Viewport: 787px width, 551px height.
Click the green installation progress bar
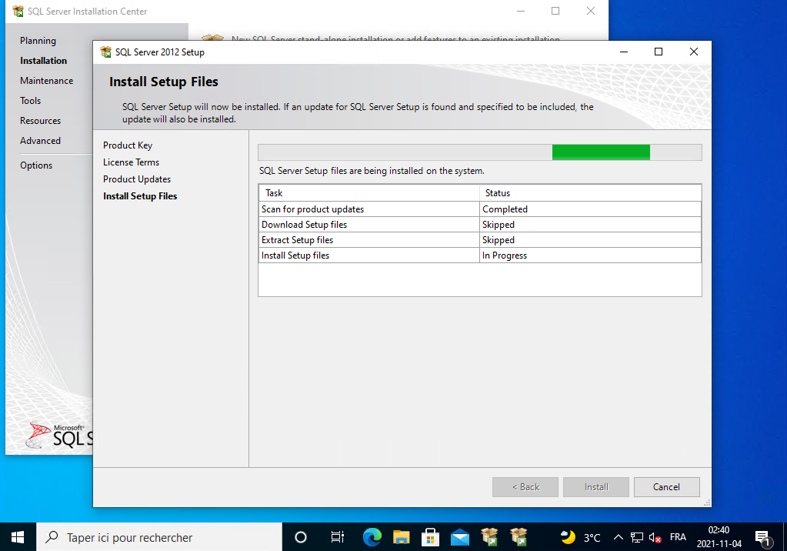[x=601, y=152]
